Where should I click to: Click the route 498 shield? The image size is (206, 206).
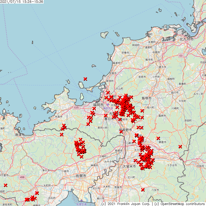click(x=22, y=177)
